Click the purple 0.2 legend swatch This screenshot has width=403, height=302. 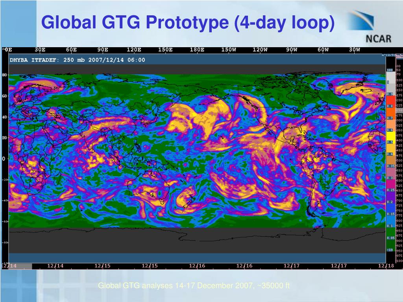[391, 198]
